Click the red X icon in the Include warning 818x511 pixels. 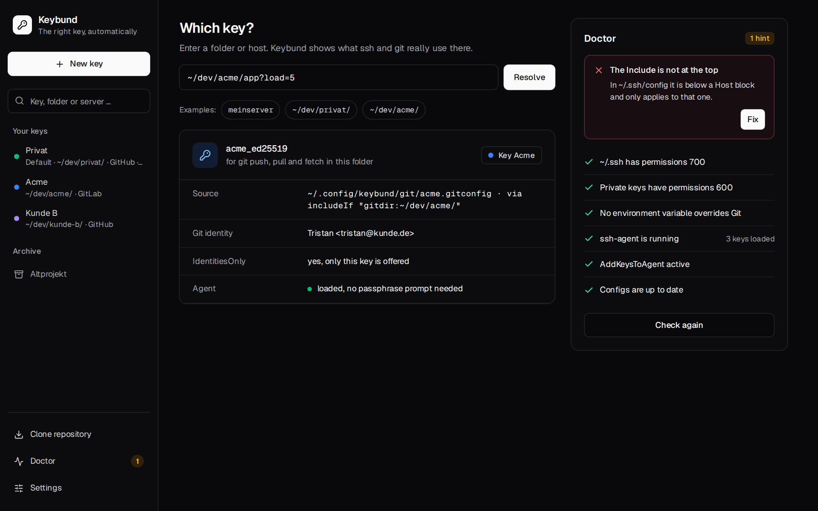[599, 70]
